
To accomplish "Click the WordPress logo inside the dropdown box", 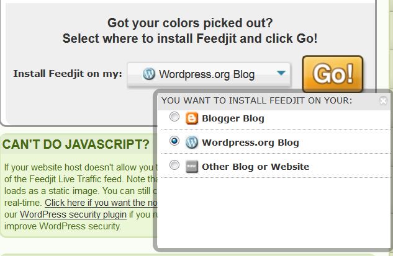I will point(149,74).
